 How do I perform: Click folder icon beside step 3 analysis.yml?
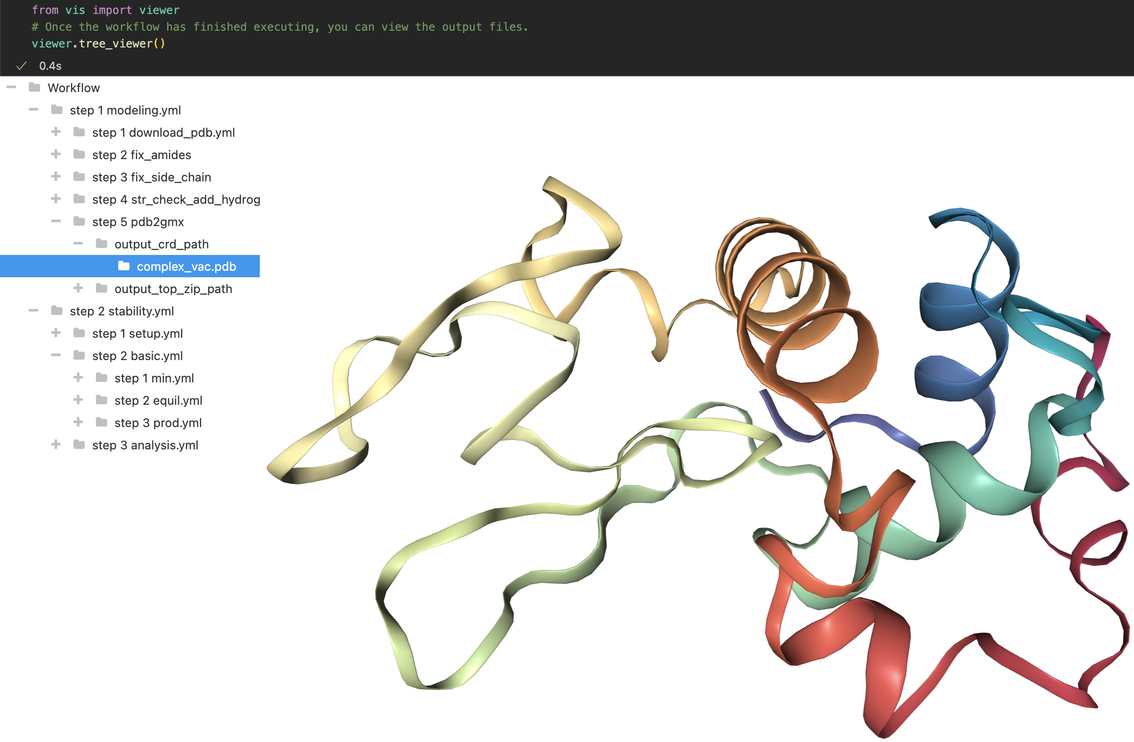79,444
